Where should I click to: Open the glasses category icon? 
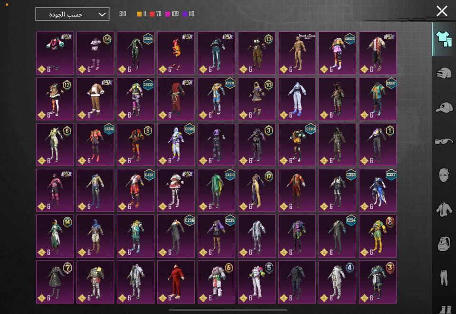(444, 141)
